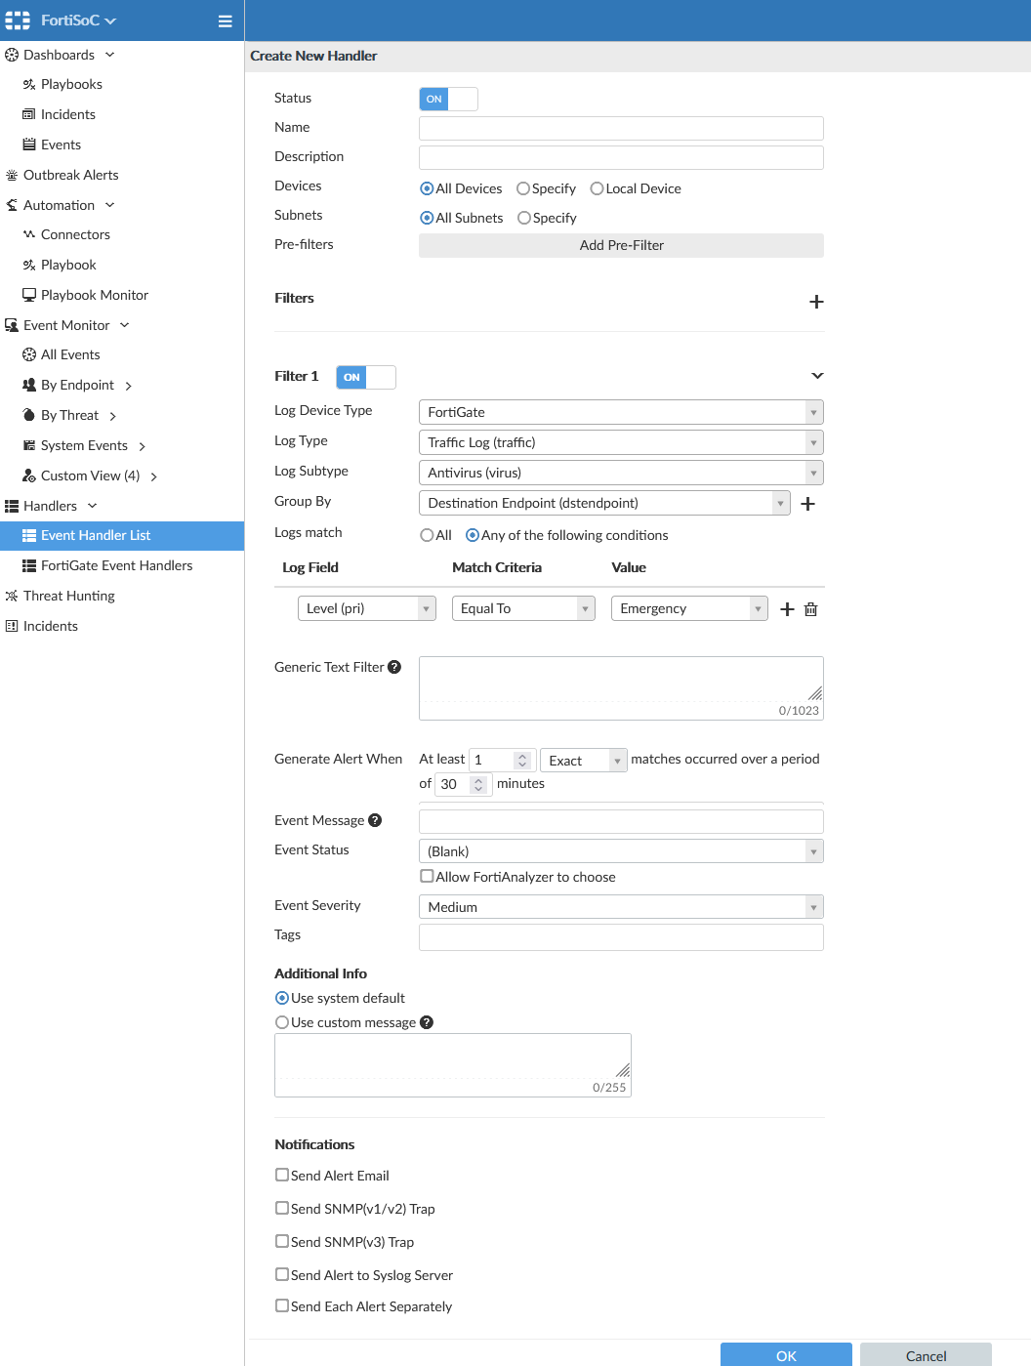Image resolution: width=1031 pixels, height=1366 pixels.
Task: Open the Exact match type dropdown
Action: pos(583,760)
